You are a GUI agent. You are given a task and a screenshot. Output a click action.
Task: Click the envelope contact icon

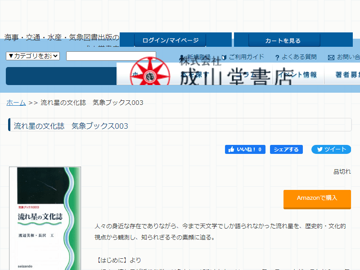click(331, 58)
